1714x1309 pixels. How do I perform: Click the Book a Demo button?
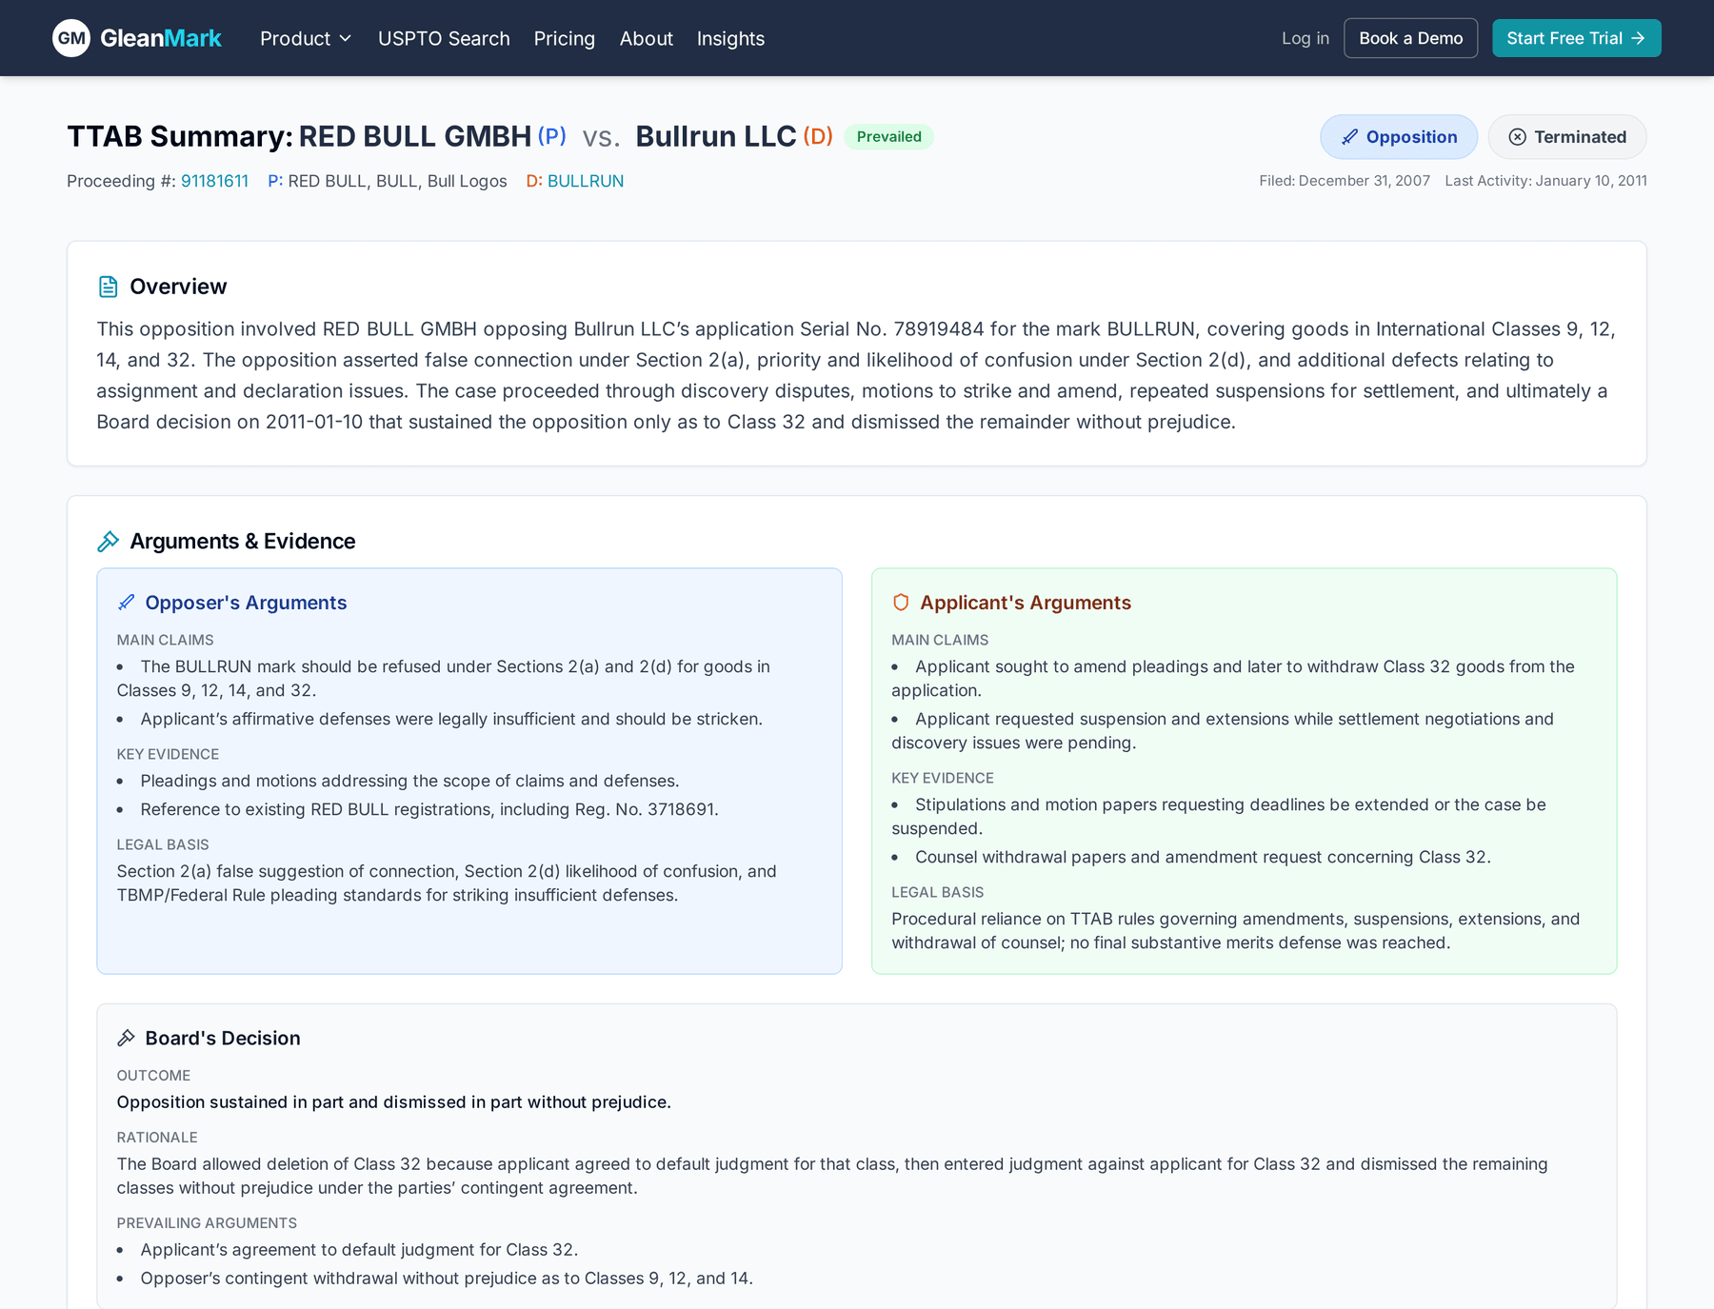(1411, 38)
